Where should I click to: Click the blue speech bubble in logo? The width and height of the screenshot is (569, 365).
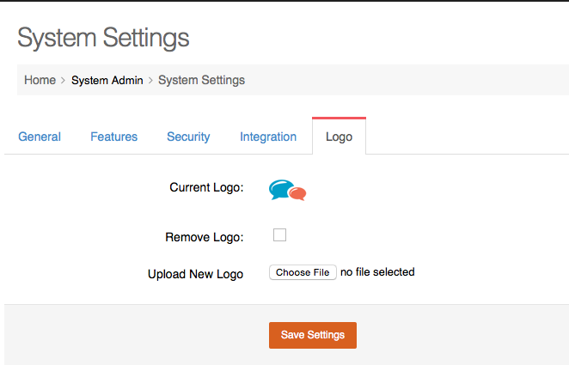point(280,189)
